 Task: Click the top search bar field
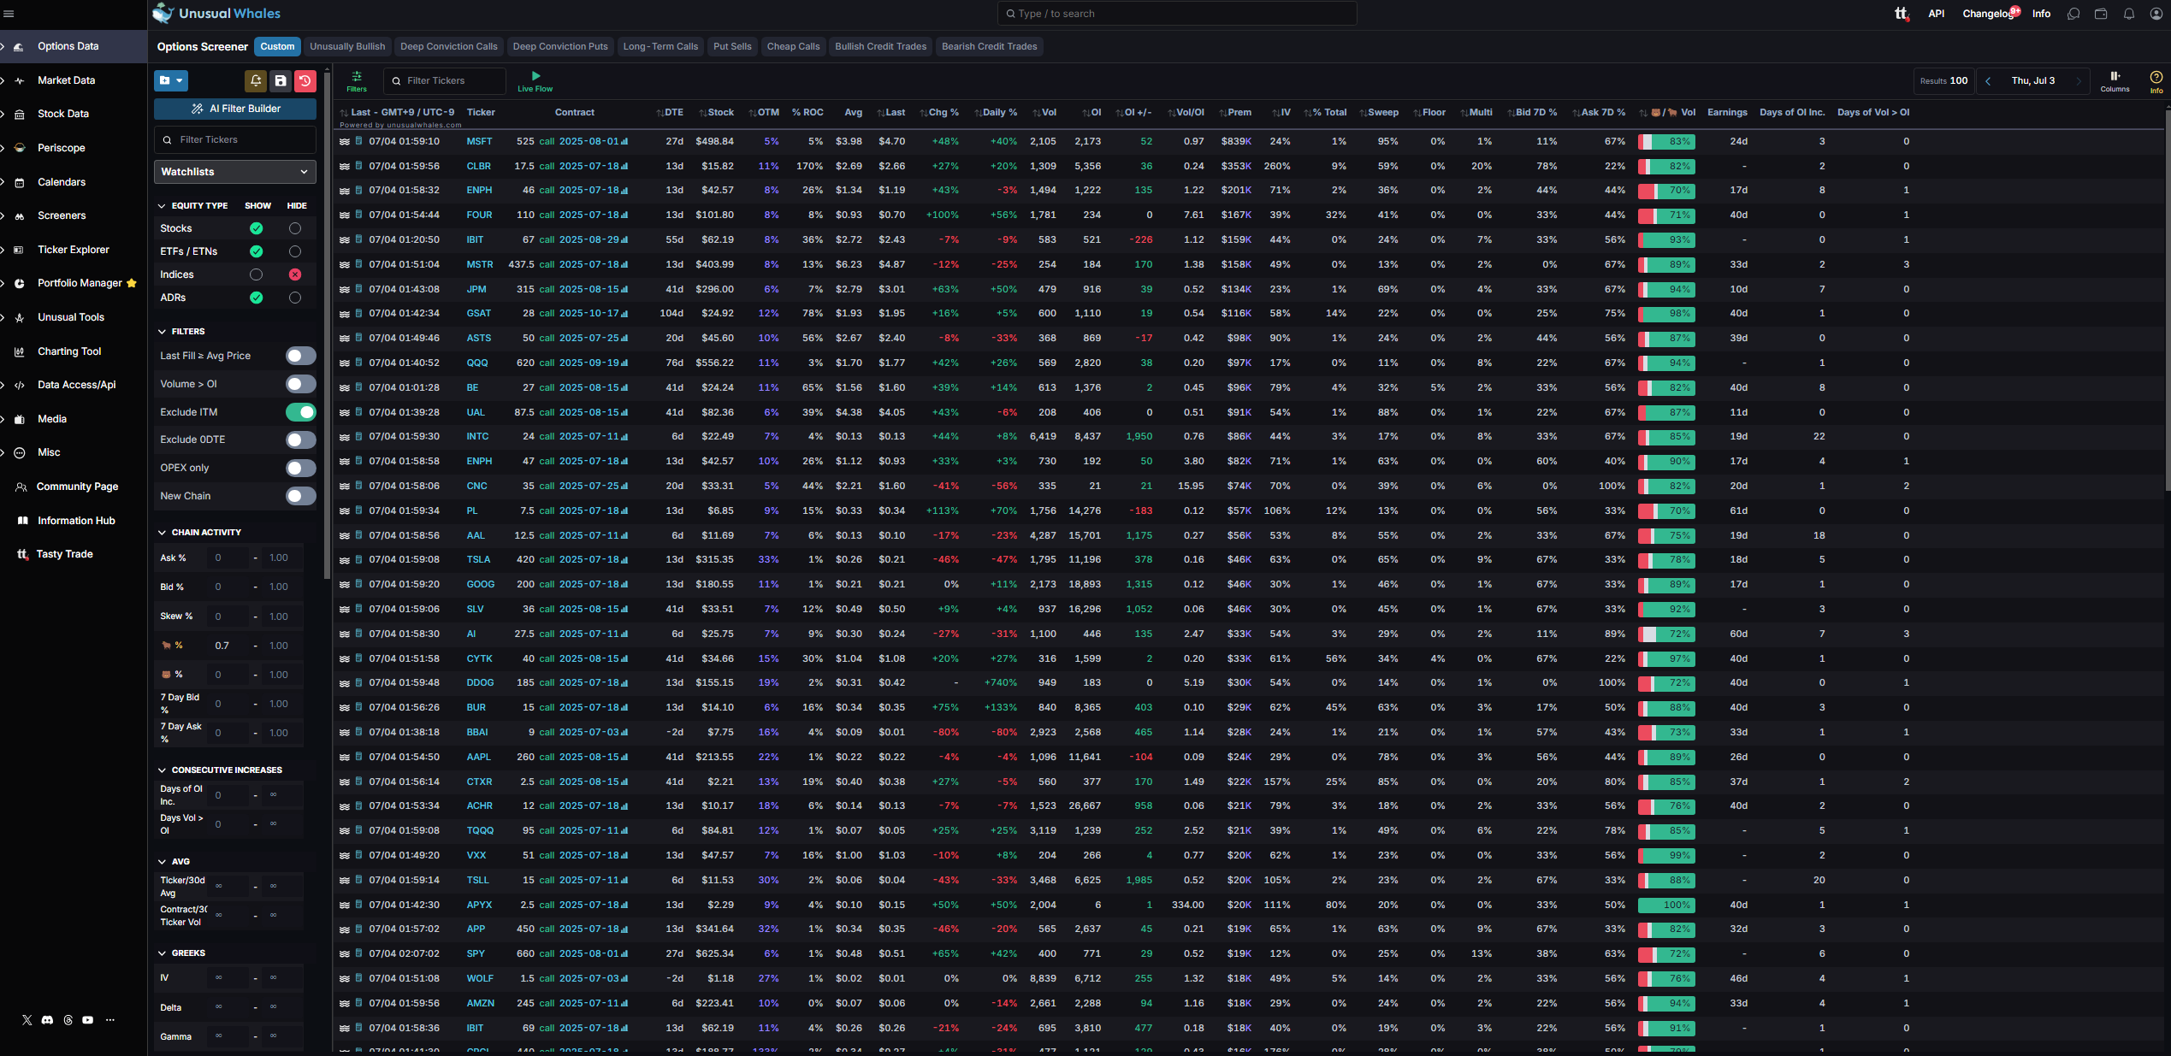pos(1176,14)
